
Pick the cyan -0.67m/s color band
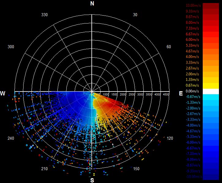tap(211, 97)
